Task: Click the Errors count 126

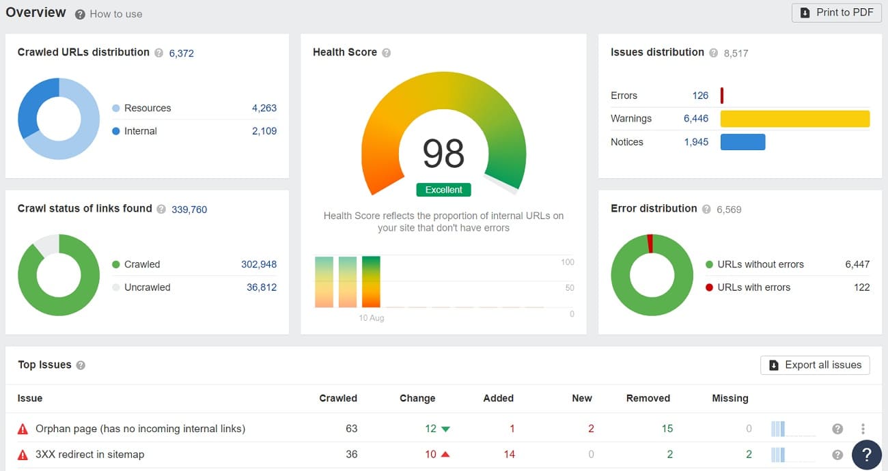Action: pos(700,96)
